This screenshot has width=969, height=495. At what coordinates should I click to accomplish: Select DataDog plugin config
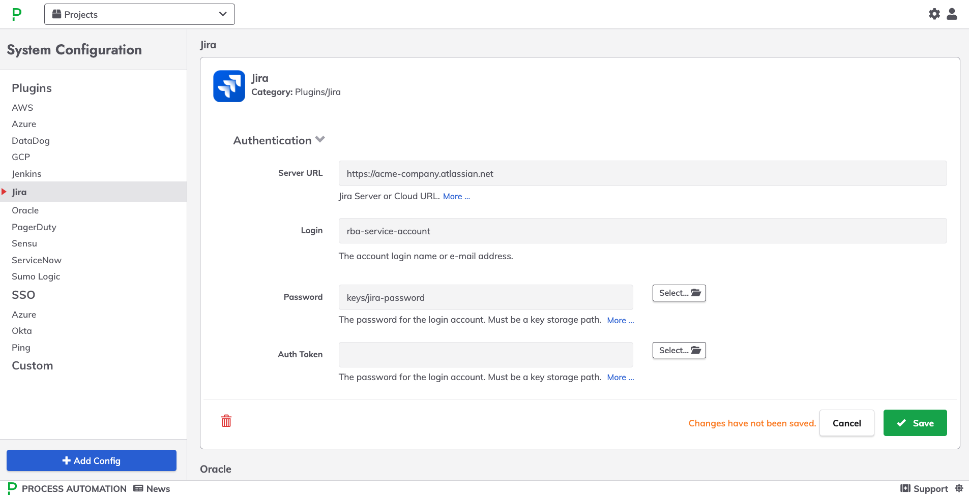[x=31, y=141]
